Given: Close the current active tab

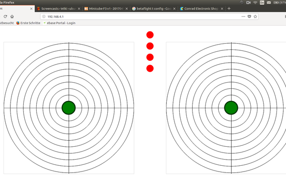Looking at the screenshot, I should pyautogui.click(x=31, y=9).
